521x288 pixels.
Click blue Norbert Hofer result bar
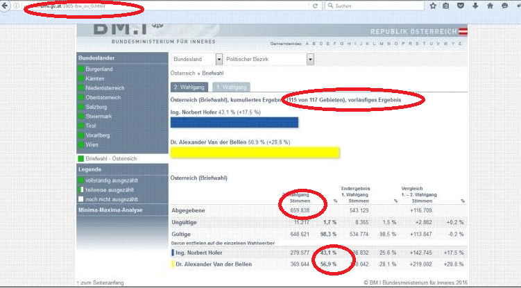point(234,122)
